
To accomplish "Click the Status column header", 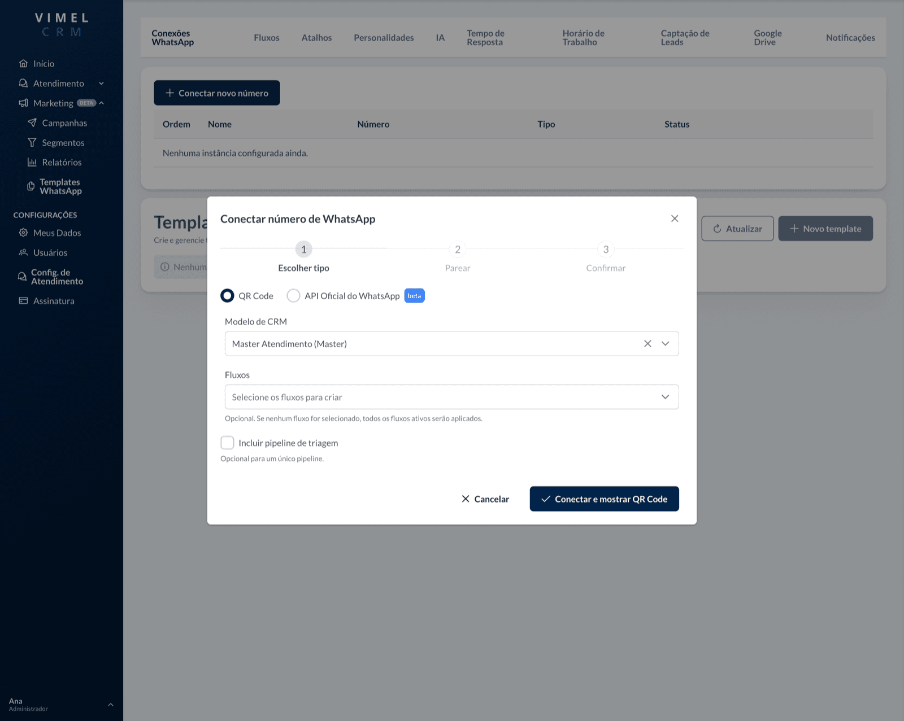I will pos(677,124).
